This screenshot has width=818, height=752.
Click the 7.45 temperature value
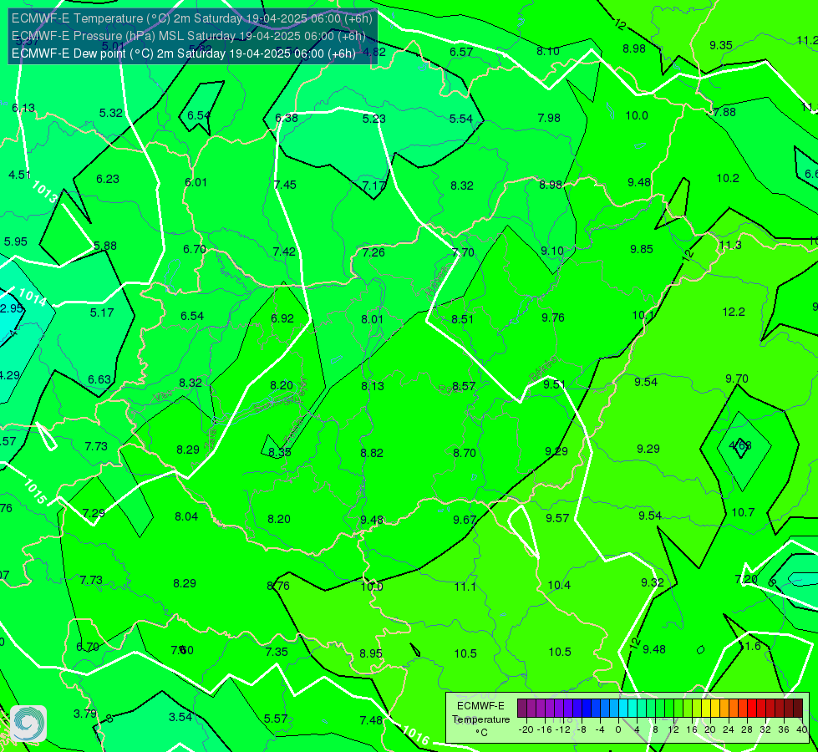[x=285, y=185]
